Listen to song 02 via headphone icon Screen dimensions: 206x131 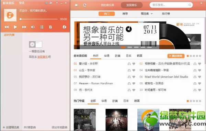coord(195,64)
